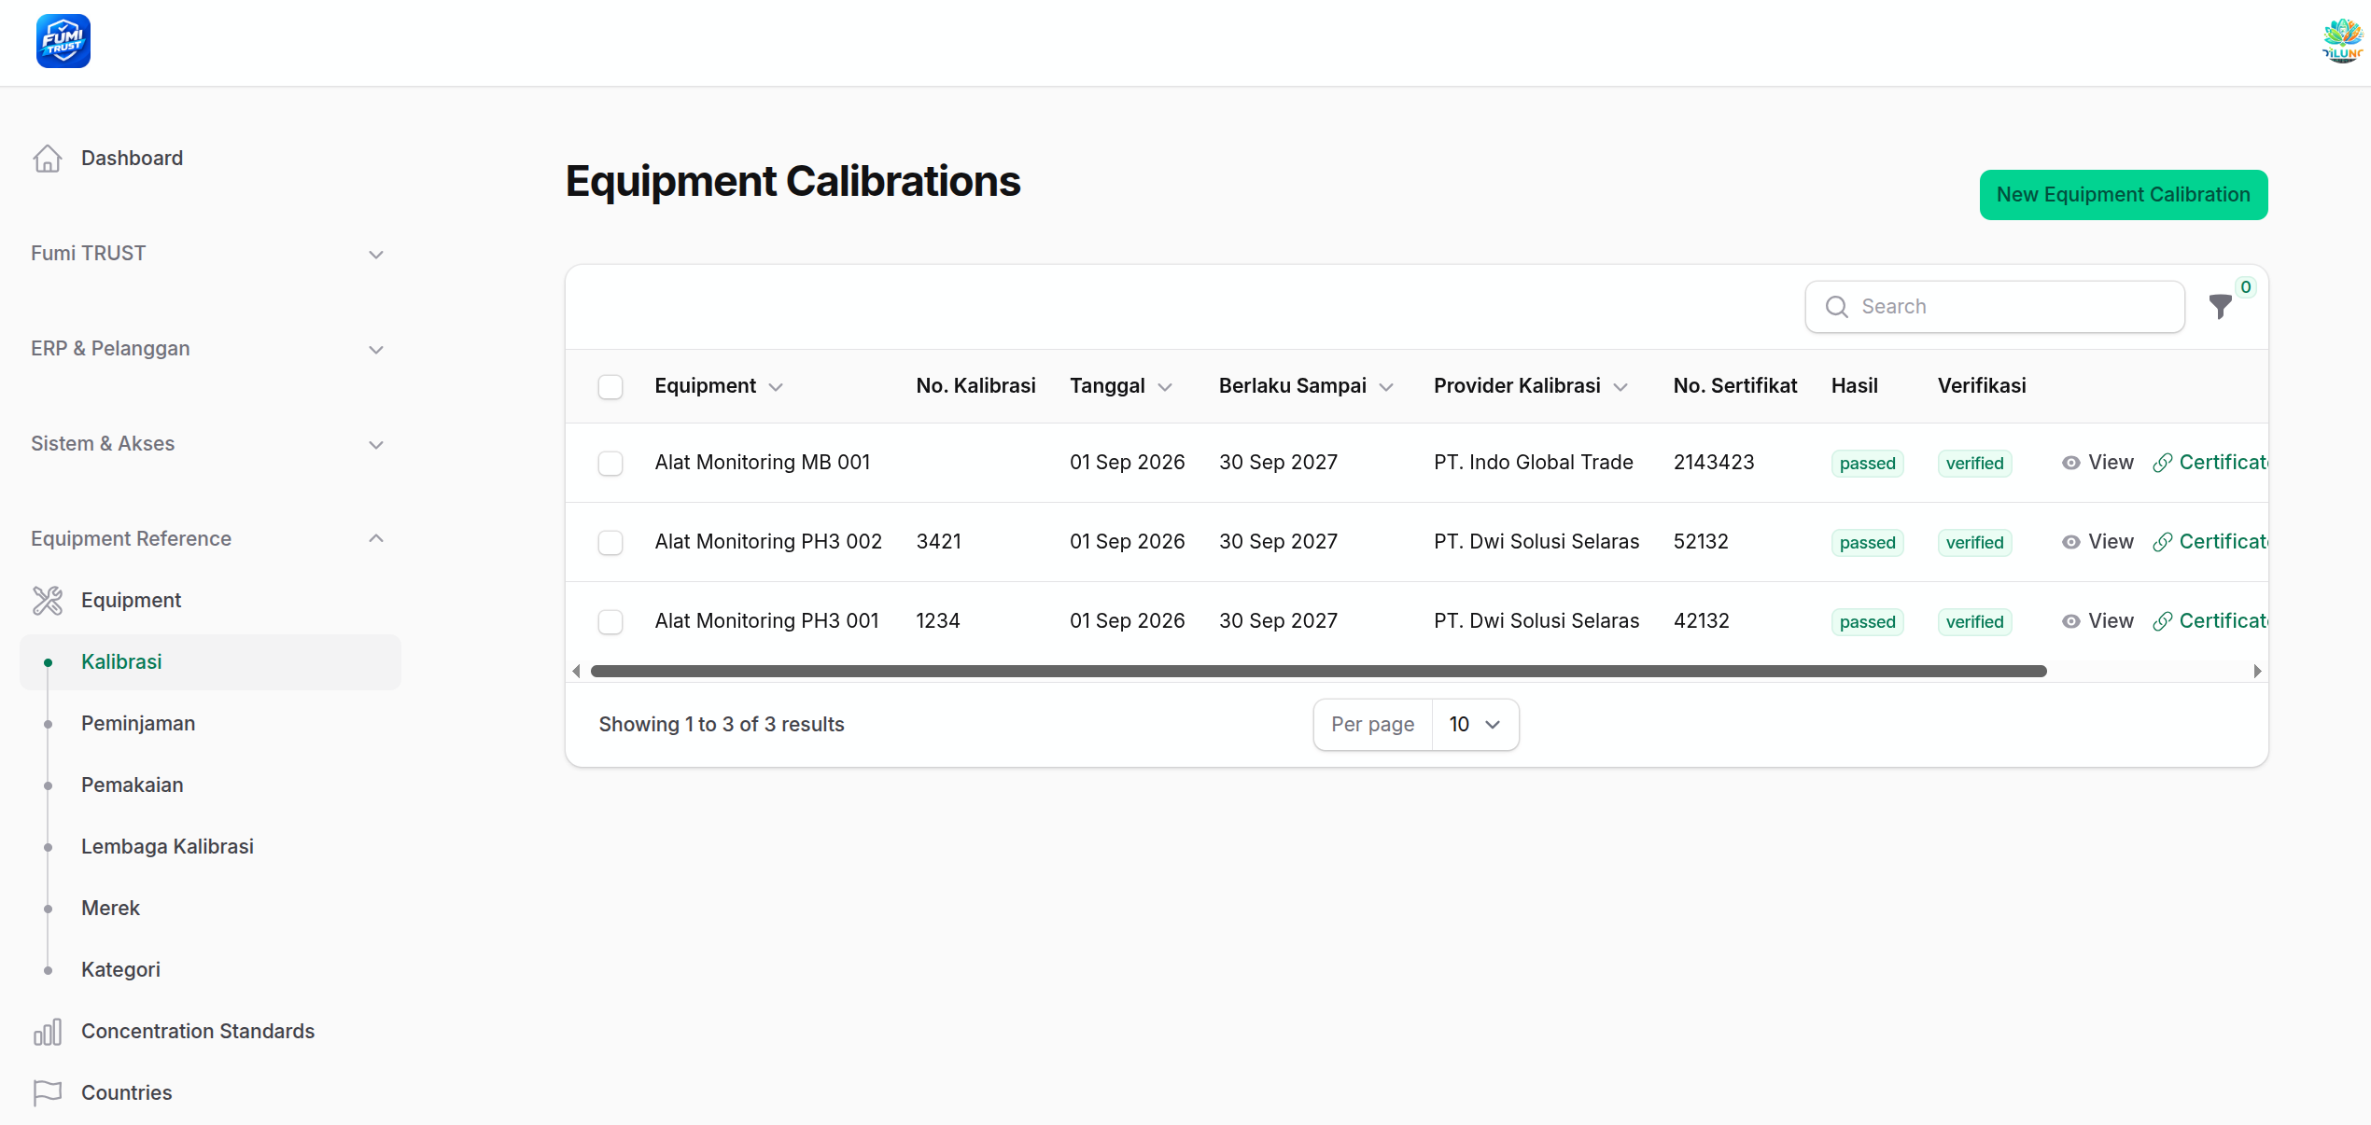Tick the checkbox for Alat Monitoring PH3 002
The width and height of the screenshot is (2371, 1125).
pos(610,543)
